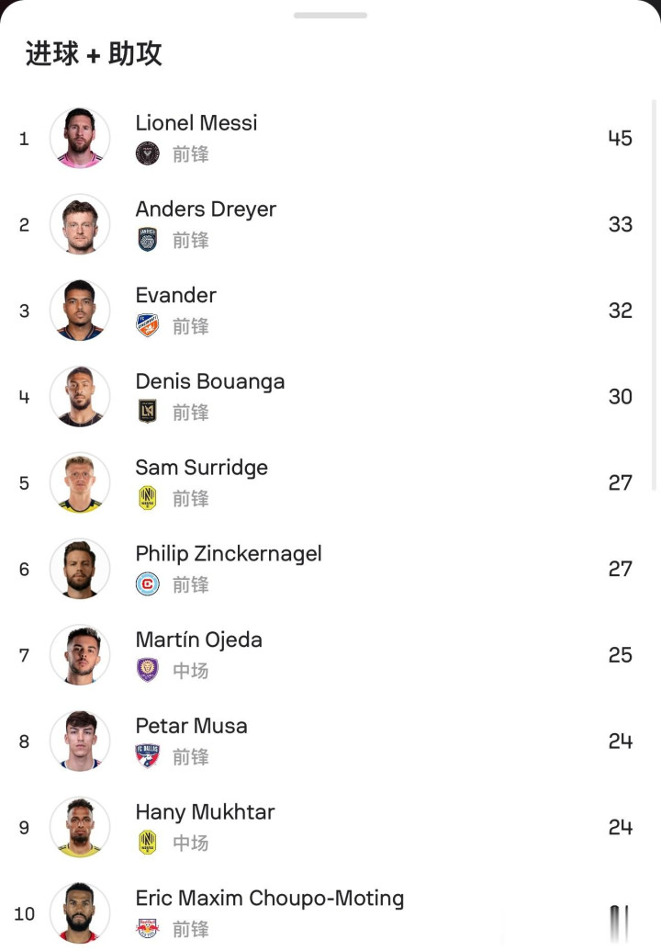Tap the Red Bulls logo under Choupo-Moting
Screen dimensions: 661x951
pyautogui.click(x=147, y=928)
